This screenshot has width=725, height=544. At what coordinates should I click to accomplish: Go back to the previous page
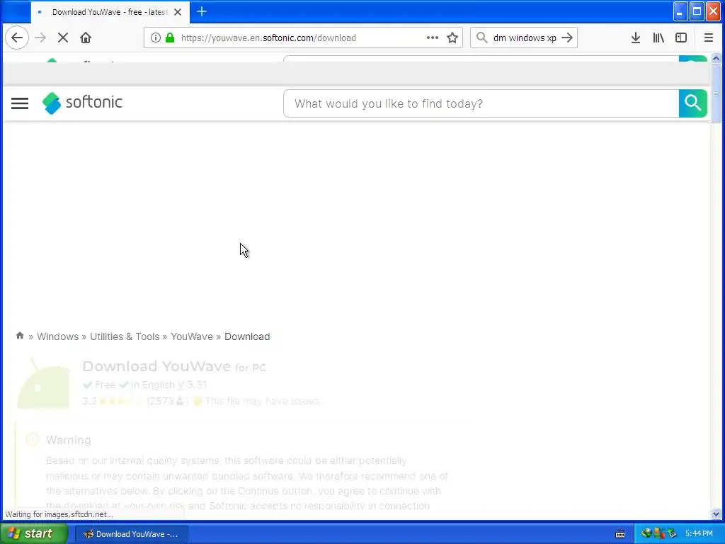click(x=17, y=38)
